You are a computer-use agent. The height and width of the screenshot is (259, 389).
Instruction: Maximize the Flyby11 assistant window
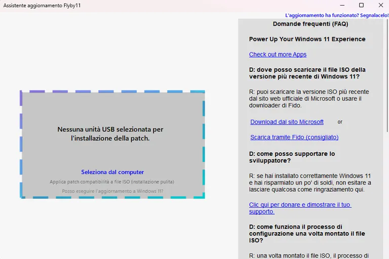click(362, 5)
